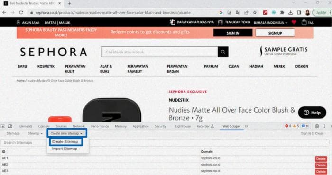This screenshot has width=332, height=175.
Task: Open the DevTools settings gear icon
Action: tap(317, 126)
